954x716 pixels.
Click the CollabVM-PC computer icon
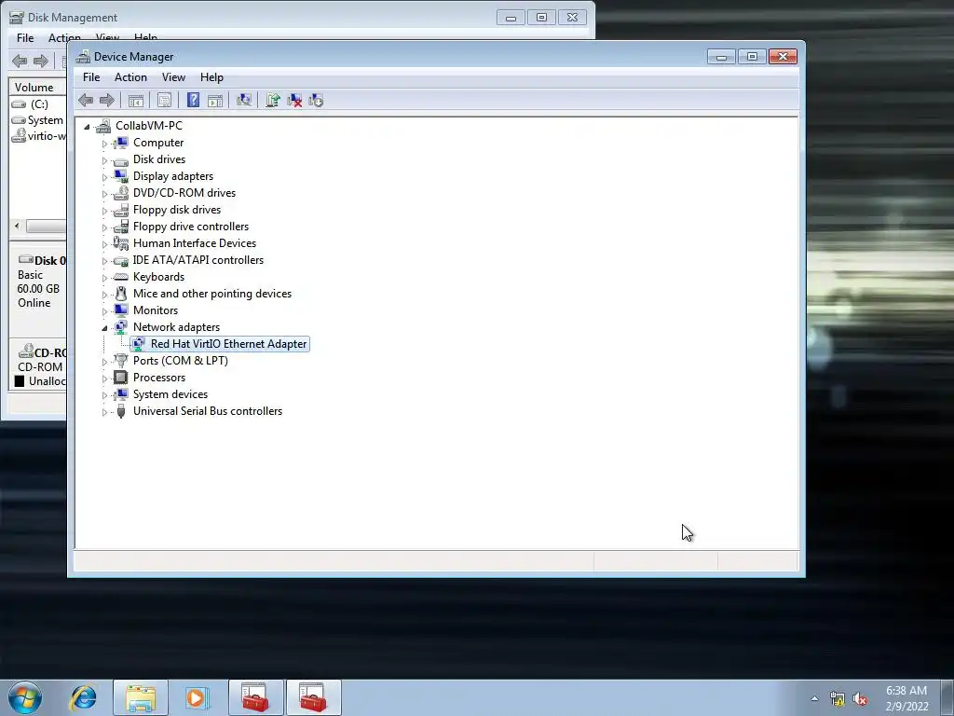(103, 126)
